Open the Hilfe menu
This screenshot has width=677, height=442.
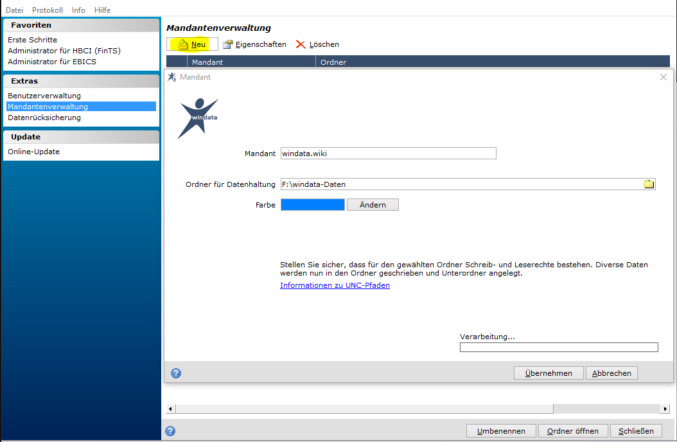pos(102,10)
